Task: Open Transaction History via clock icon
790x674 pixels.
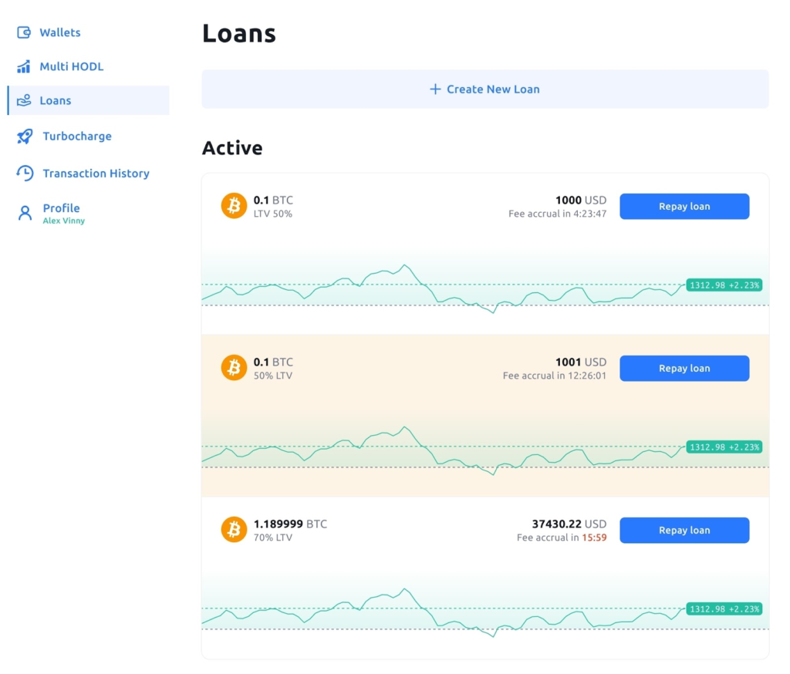Action: point(23,173)
